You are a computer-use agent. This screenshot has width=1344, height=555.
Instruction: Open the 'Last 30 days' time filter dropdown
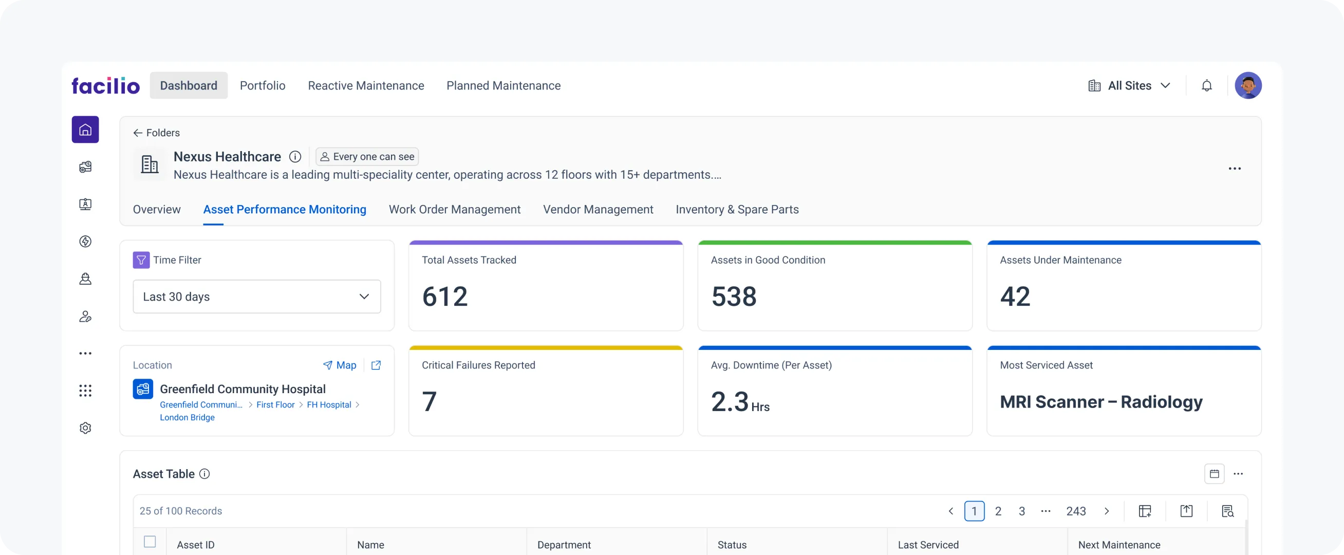[x=256, y=296]
